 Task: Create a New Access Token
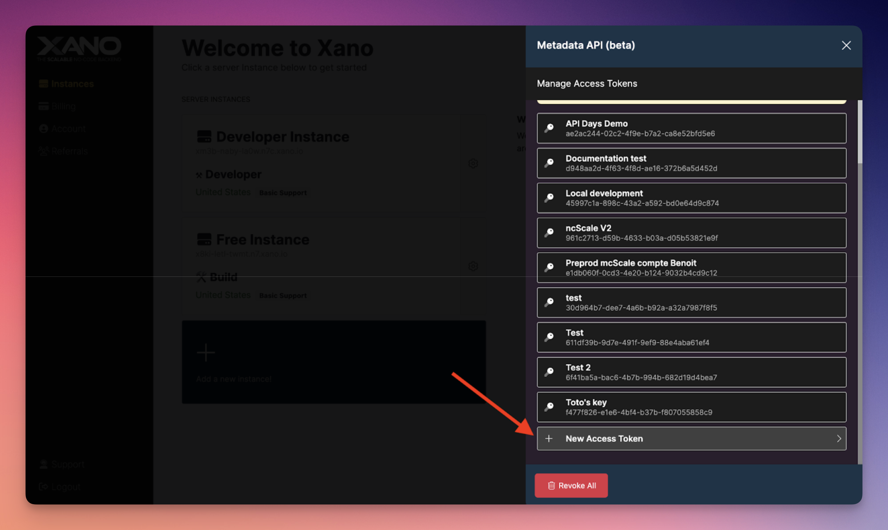pyautogui.click(x=691, y=438)
